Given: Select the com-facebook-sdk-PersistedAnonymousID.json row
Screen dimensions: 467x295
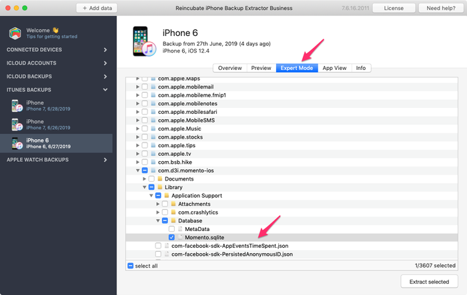Looking at the screenshot, I should coord(292,254).
